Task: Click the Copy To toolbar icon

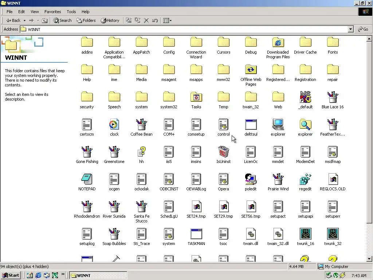Action: click(137, 20)
